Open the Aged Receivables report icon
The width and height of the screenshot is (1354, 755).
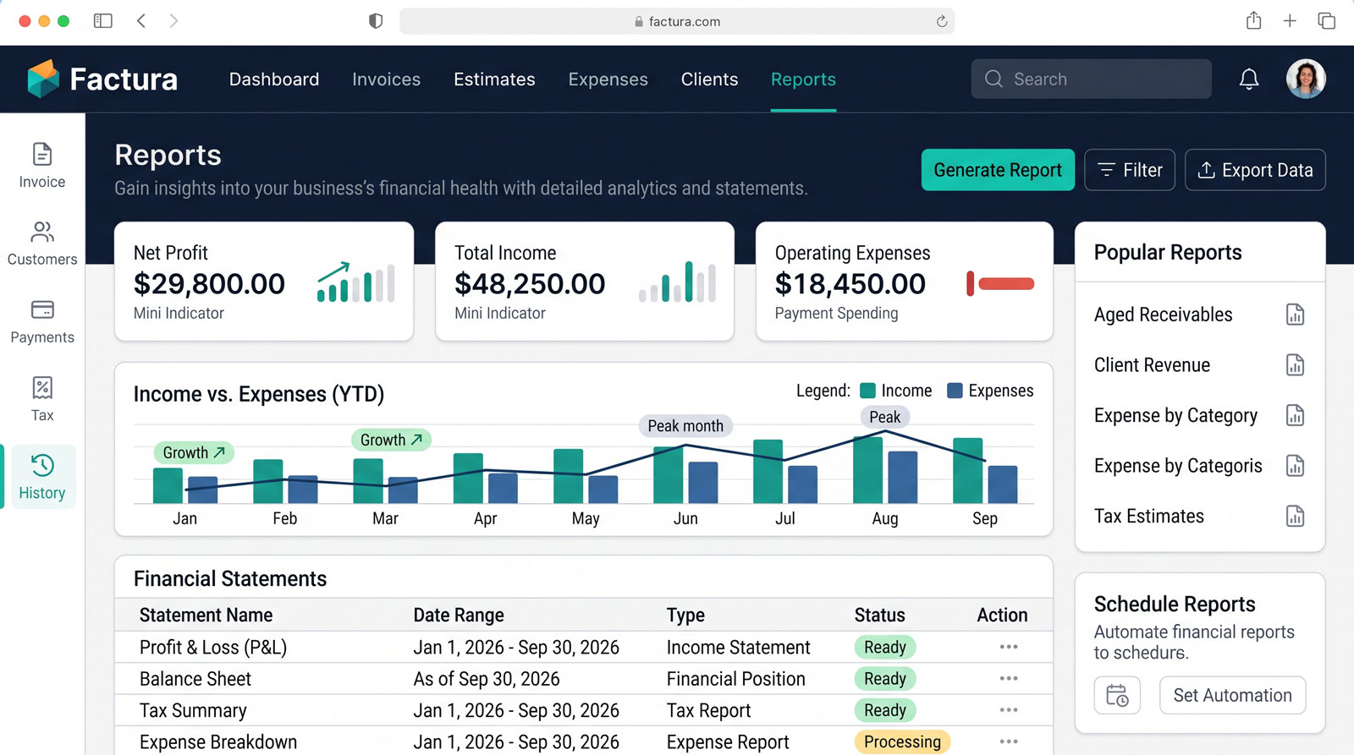[x=1295, y=315]
